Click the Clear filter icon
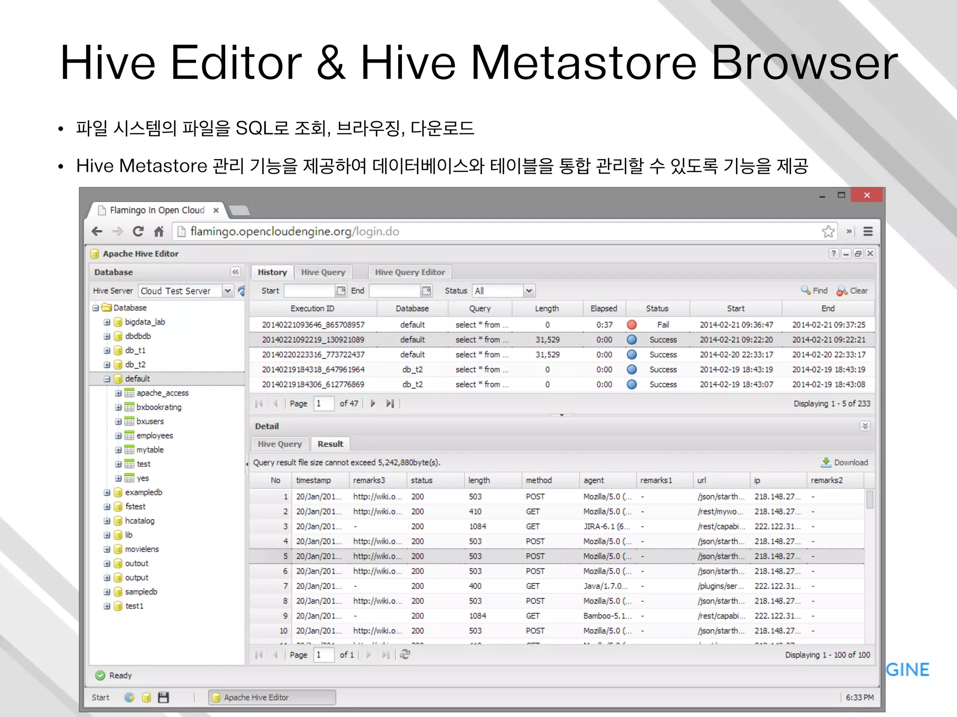 [x=842, y=290]
